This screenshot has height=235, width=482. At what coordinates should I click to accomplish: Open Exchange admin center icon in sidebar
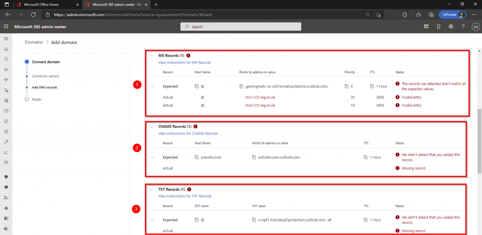[x=6, y=218]
